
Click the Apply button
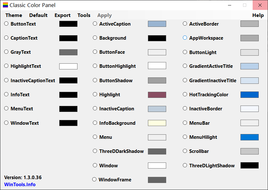click(x=104, y=15)
